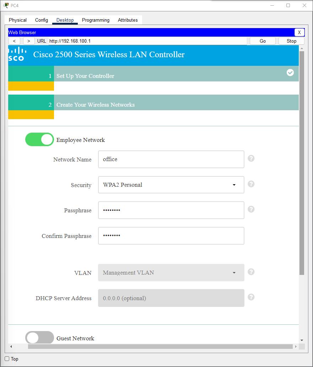Click the Cisco 2500 Series Wireless LAN Controller heading

109,54
